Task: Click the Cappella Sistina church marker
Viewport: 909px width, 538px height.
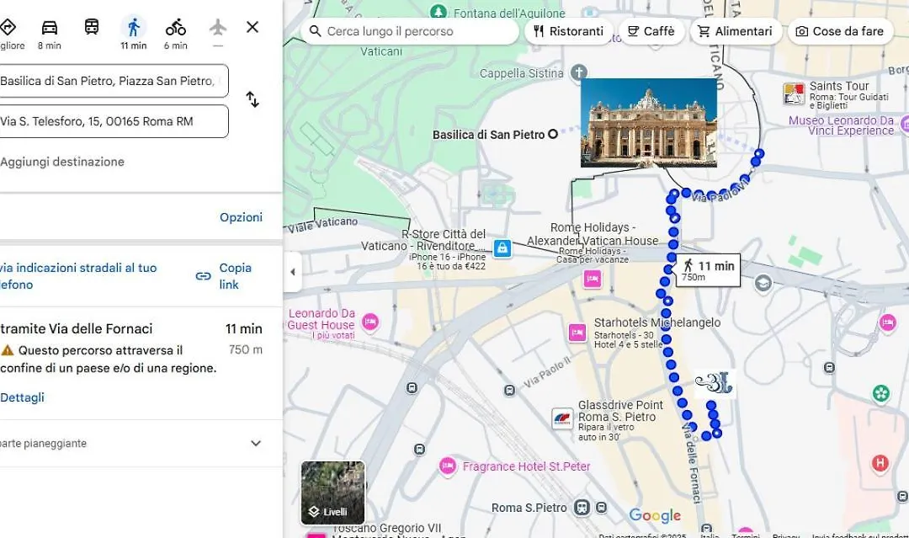Action: point(578,72)
